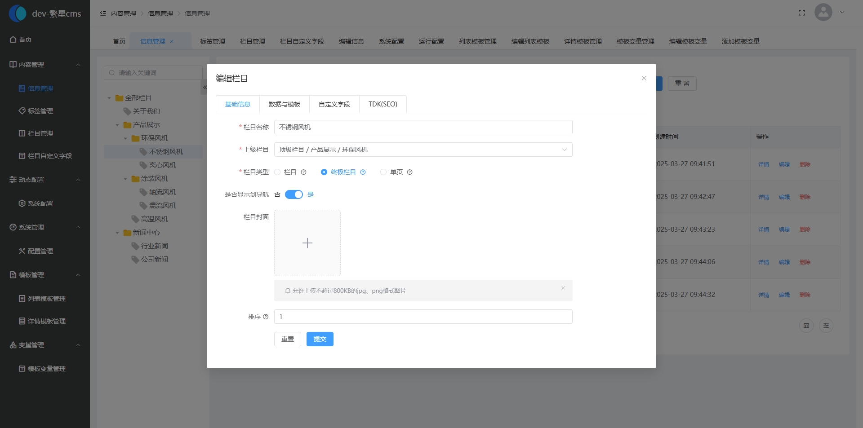Click the 提交 button
Image resolution: width=863 pixels, height=428 pixels.
click(320, 339)
